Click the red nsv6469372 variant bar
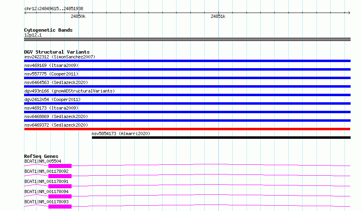Viewport: 362px width, 211px height. coord(187,129)
